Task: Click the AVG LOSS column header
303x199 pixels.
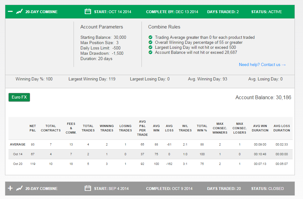Action: tap(169, 128)
